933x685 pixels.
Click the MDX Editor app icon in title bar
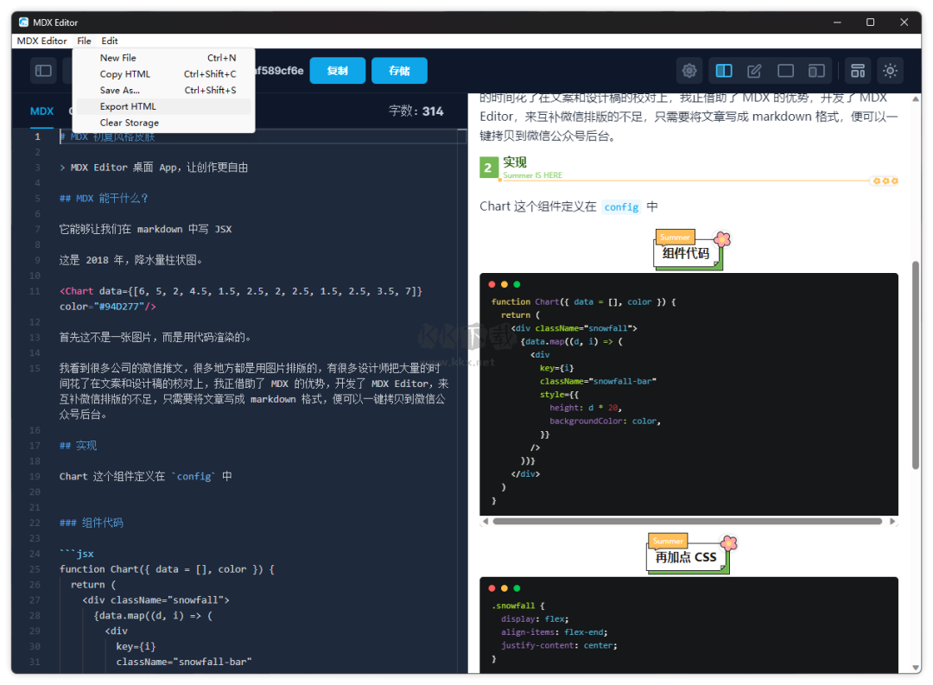coord(23,22)
